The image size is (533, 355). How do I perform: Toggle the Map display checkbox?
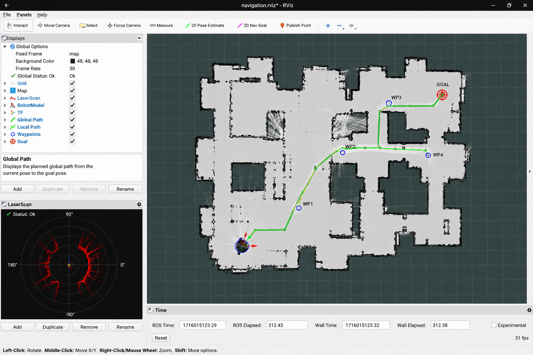pos(72,90)
